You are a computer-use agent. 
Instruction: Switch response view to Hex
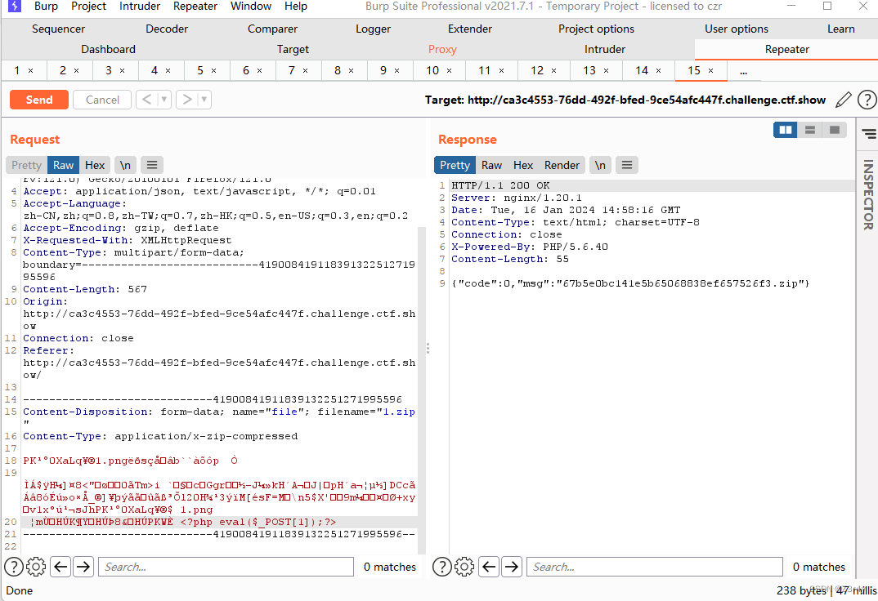click(523, 165)
